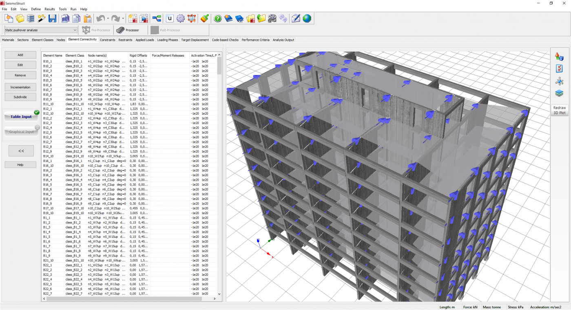Click the stacked layers icon in 3D sidebar

point(560,93)
